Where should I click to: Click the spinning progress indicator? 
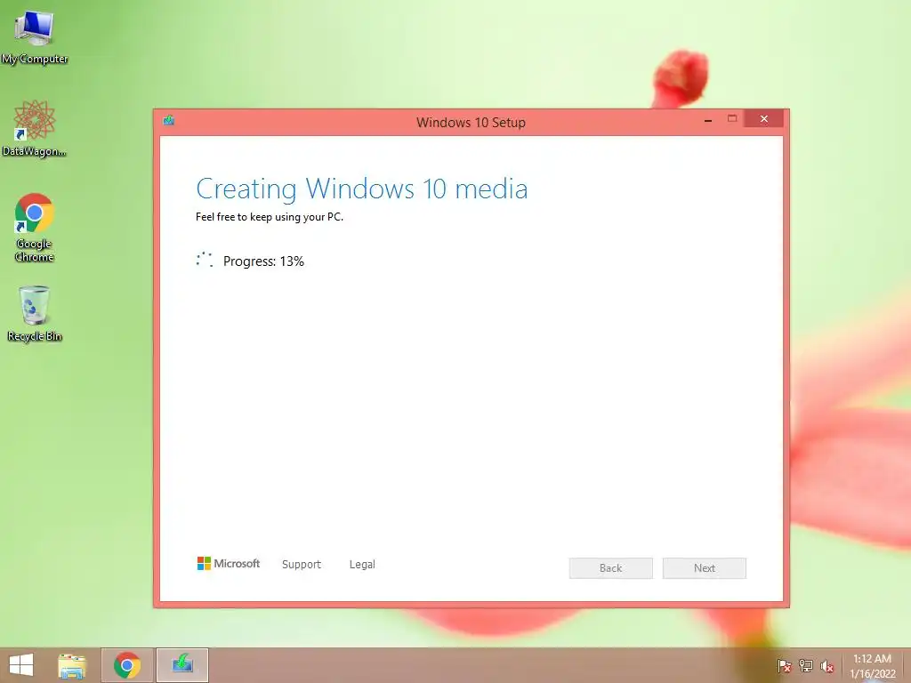[x=205, y=260]
